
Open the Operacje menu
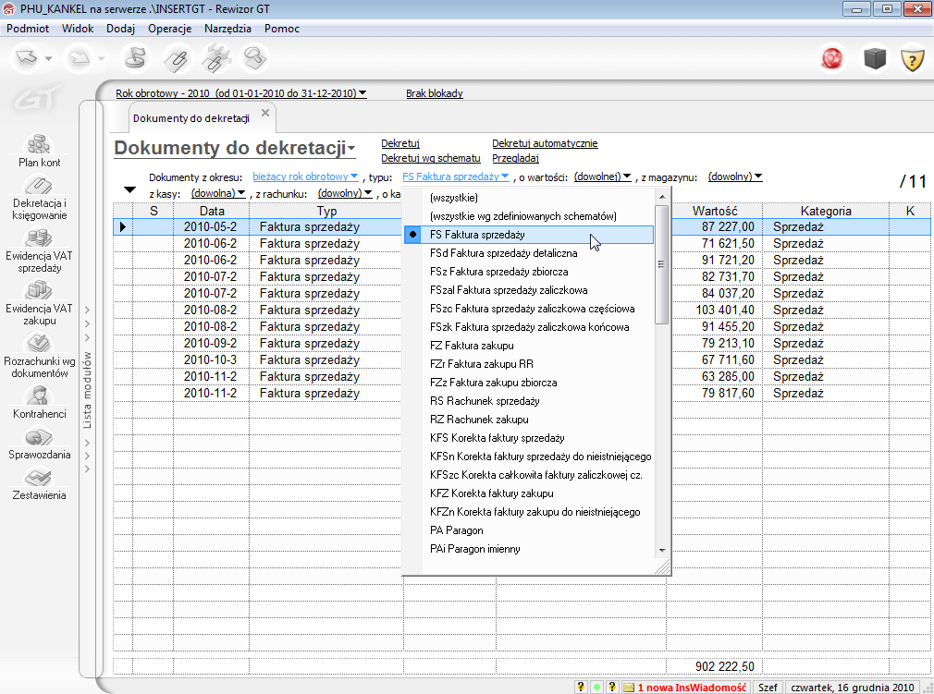tap(169, 29)
